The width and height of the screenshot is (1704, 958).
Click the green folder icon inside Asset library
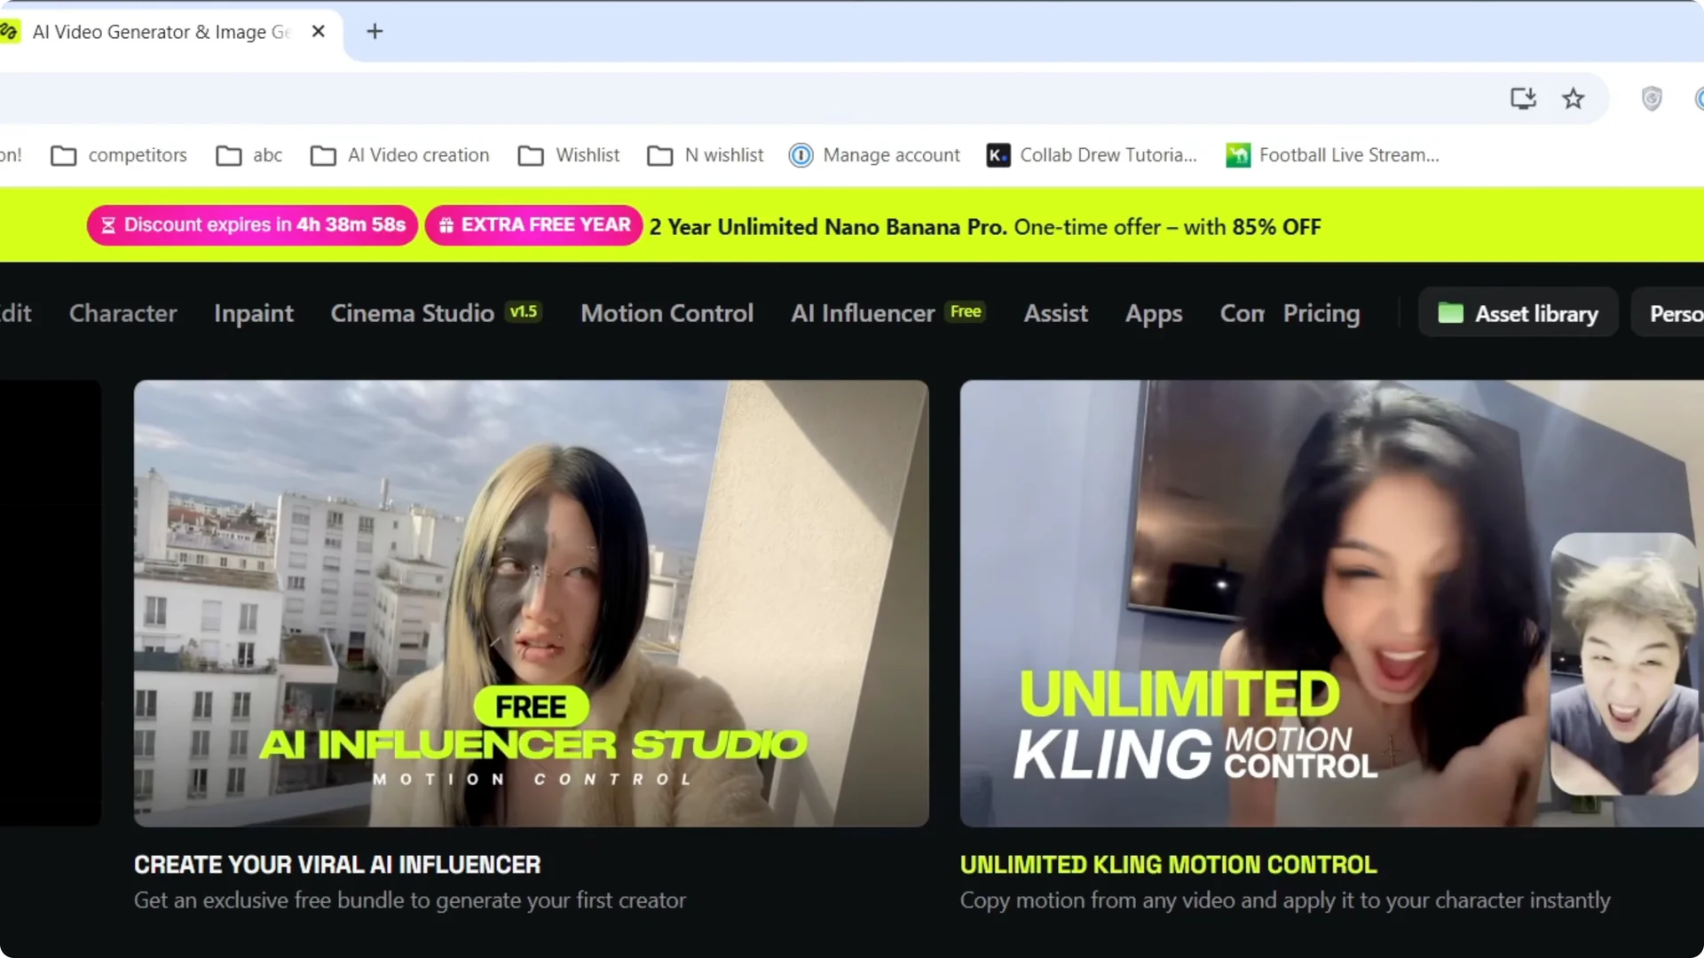pos(1452,312)
